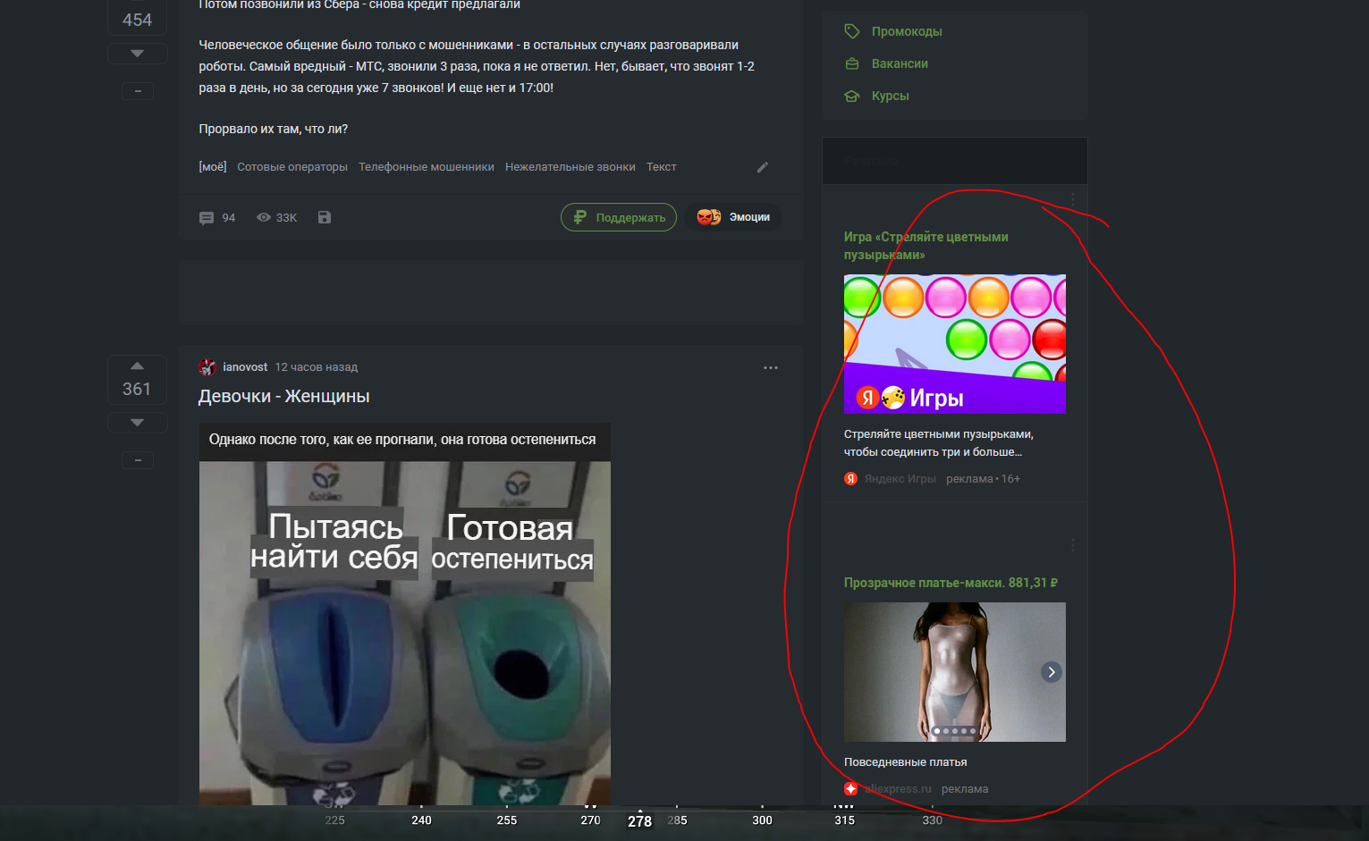Click the Яндекс Игры logo in the ad

[x=849, y=478]
